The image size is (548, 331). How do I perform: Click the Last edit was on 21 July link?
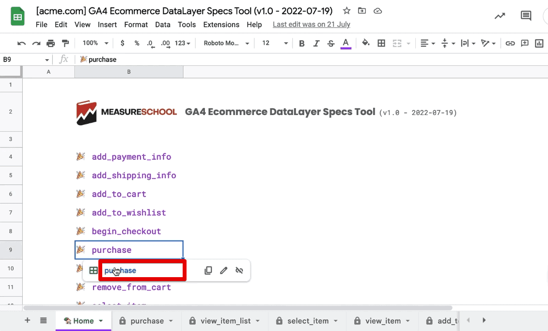311,24
